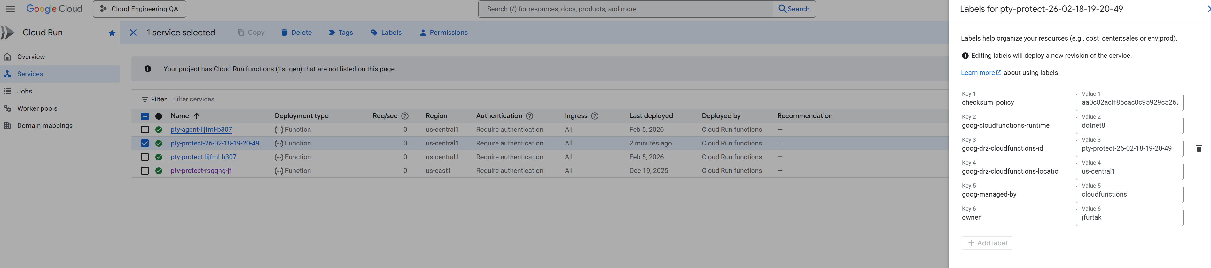
Task: Toggle the Cloud Run pin star
Action: 112,33
